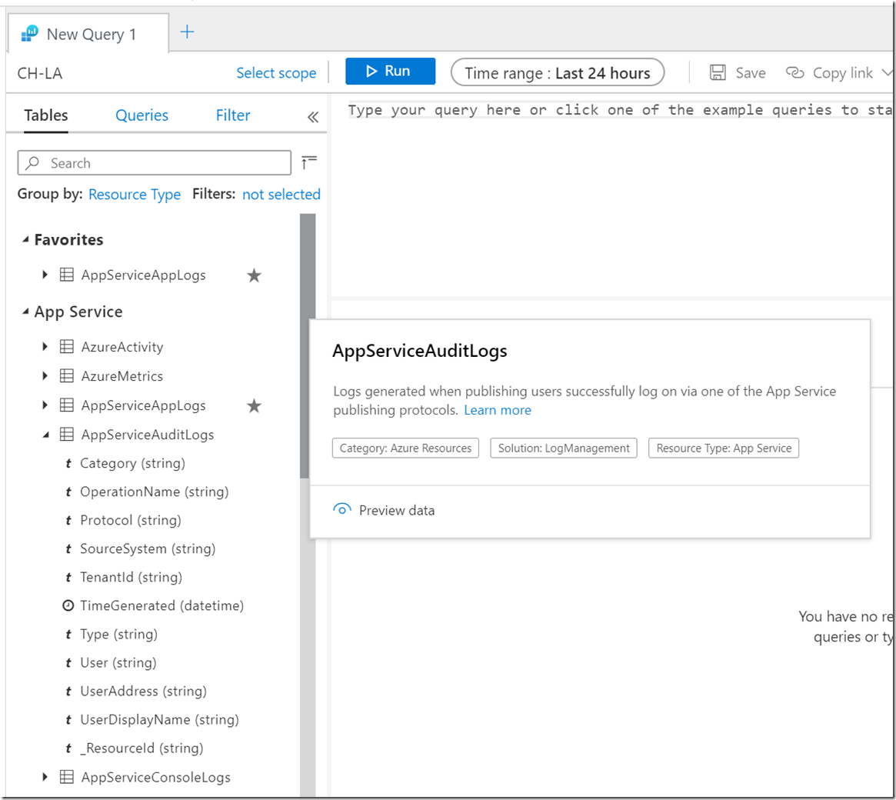
Task: Click the AppServiceAuditLogs table icon
Action: 67,435
